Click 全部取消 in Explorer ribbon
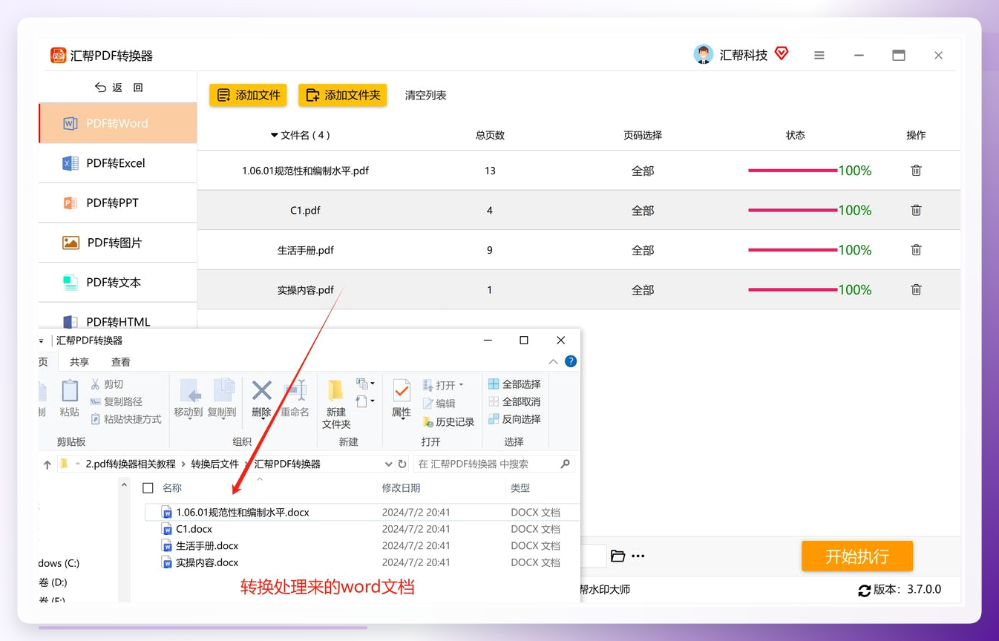The width and height of the screenshot is (999, 641). click(x=514, y=401)
